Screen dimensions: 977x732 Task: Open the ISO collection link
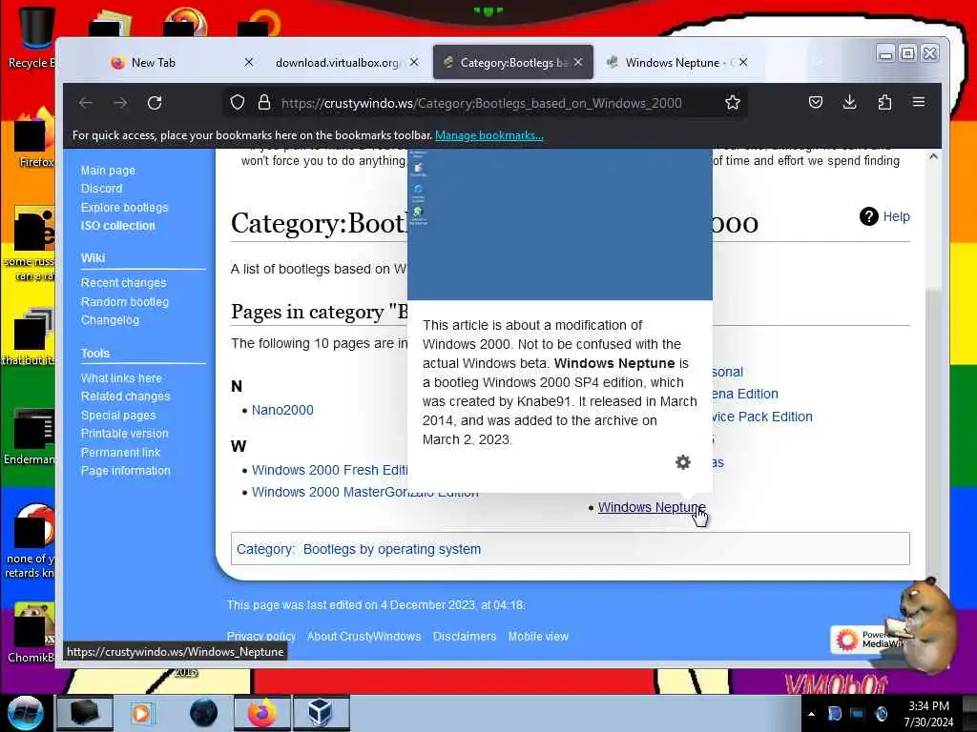[117, 226]
